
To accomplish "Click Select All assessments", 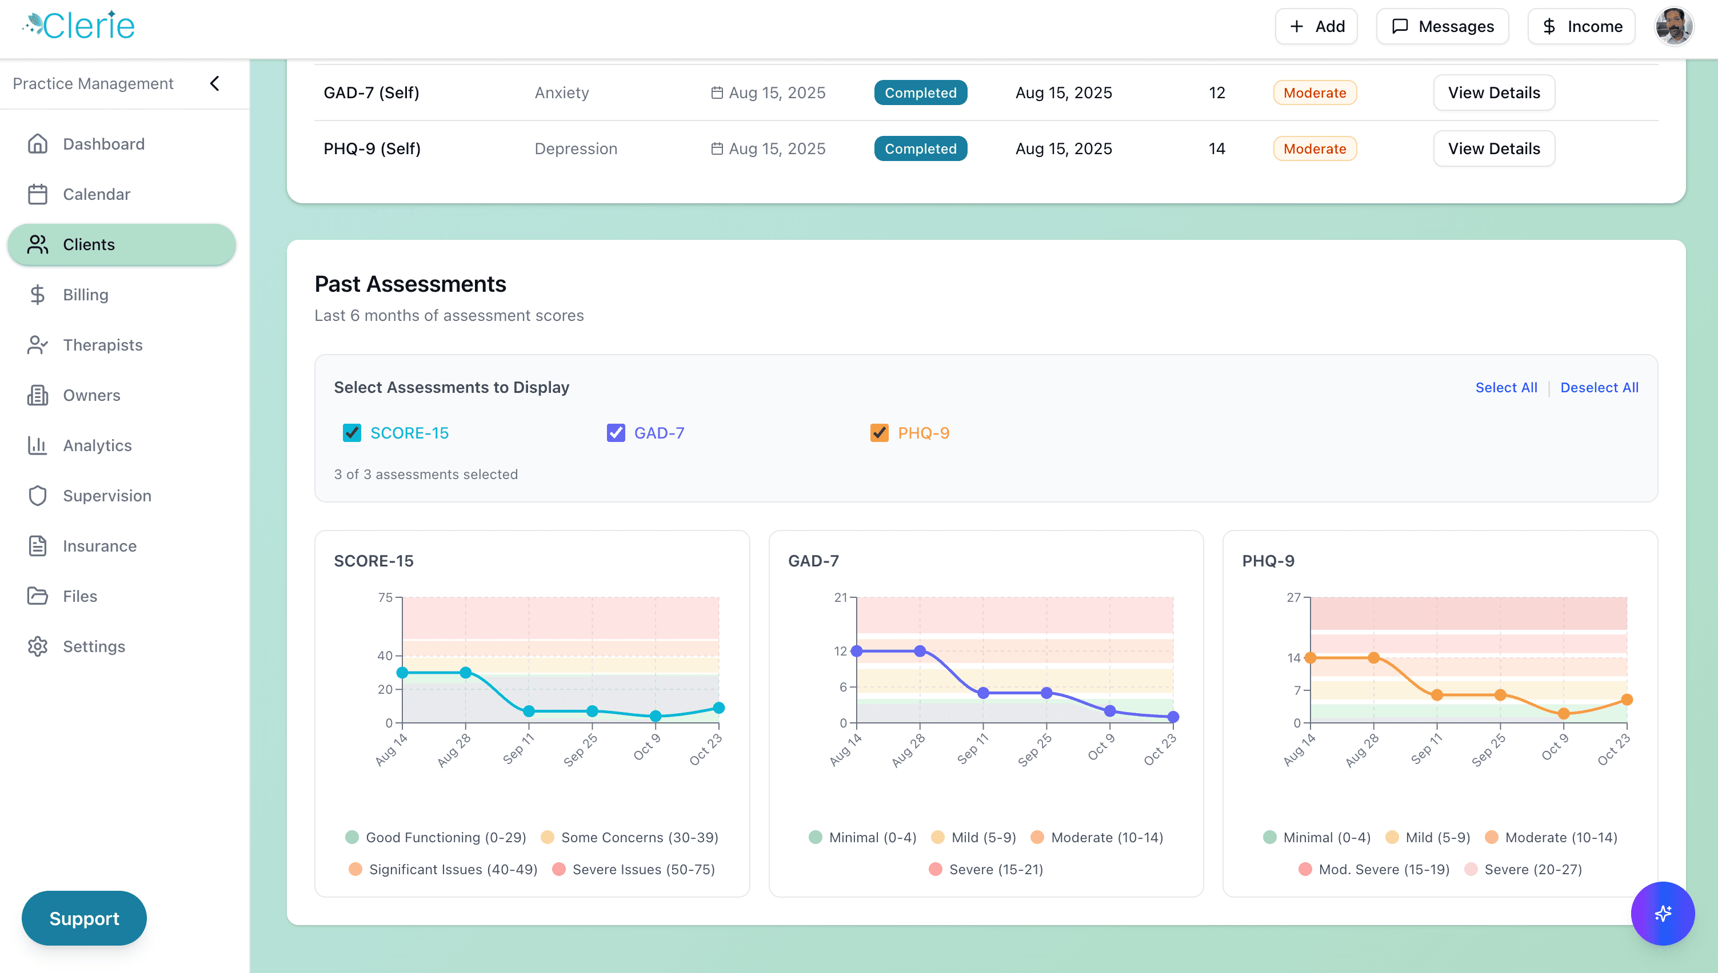I will 1506,388.
